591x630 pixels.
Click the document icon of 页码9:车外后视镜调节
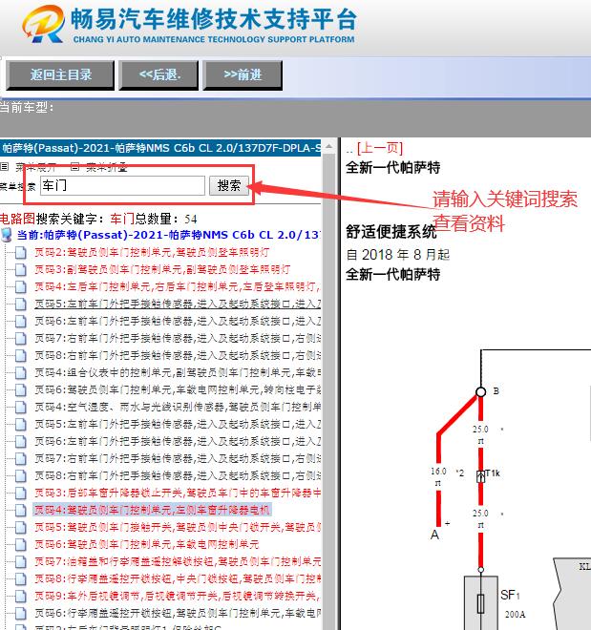[20, 596]
